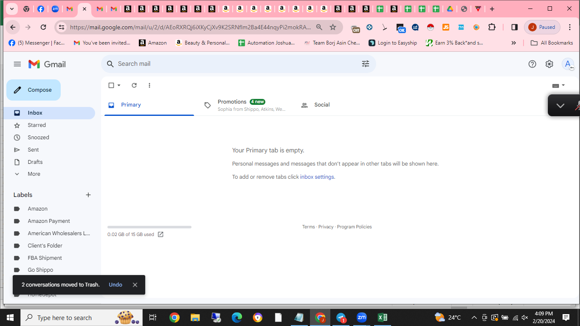
Task: Click Undo in the Trash notification
Action: (115, 285)
